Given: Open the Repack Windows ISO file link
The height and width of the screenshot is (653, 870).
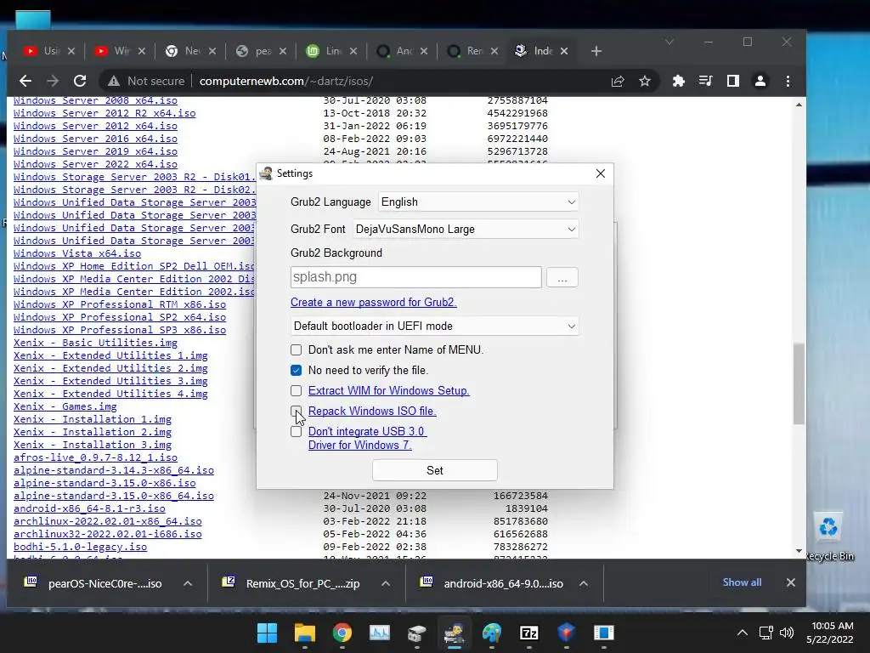Looking at the screenshot, I should click(x=372, y=412).
